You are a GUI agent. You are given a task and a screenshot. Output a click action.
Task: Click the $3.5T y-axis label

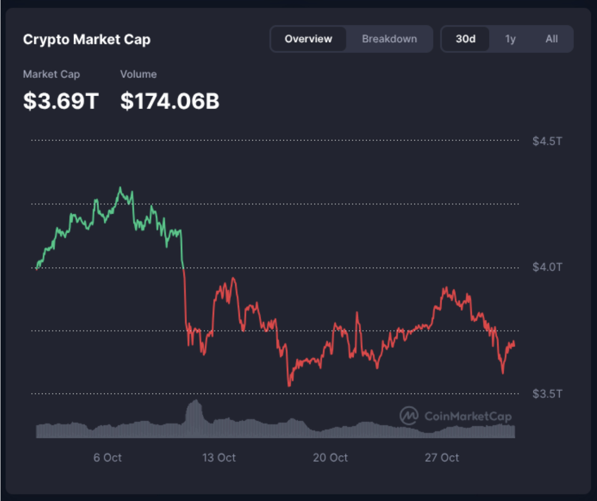point(547,394)
